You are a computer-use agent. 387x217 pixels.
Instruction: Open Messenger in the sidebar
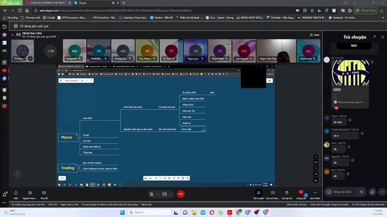click(x=4, y=35)
